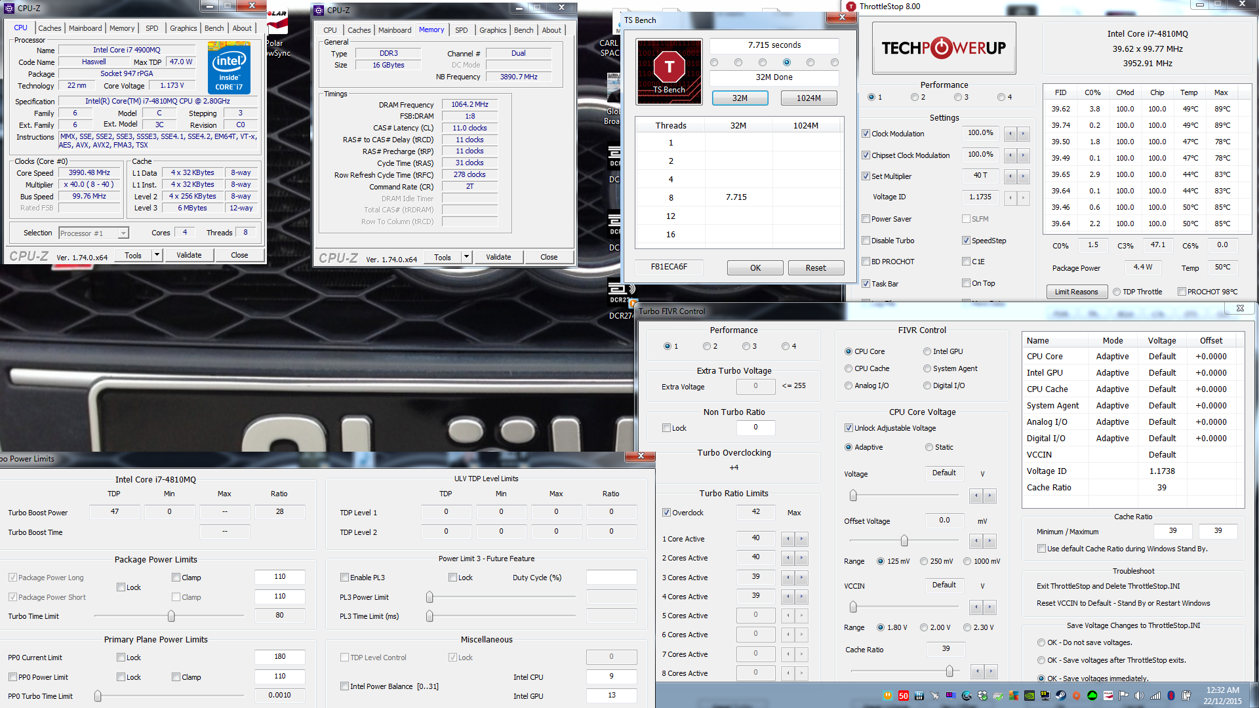Adjust the Offset Voltage slider handle
Screen dimensions: 1259x708
point(904,541)
